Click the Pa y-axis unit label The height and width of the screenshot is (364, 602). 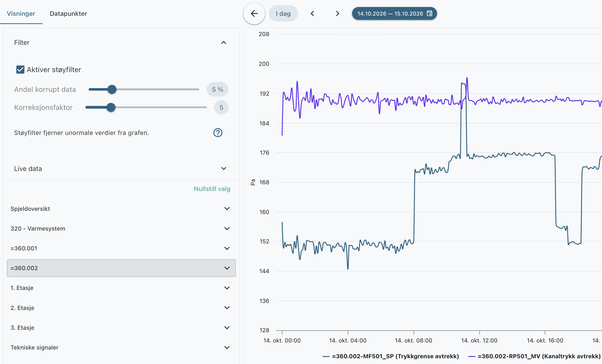[x=253, y=182]
